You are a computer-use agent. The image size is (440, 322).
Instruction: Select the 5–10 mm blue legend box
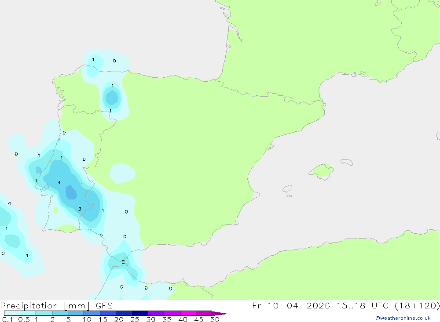[x=76, y=313]
